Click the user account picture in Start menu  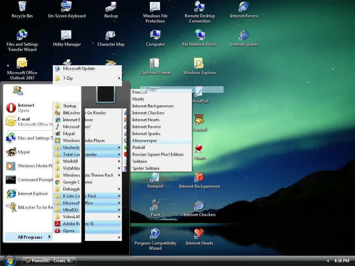tap(106, 95)
